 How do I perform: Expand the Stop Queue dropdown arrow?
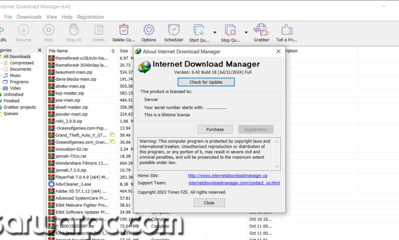(246, 32)
